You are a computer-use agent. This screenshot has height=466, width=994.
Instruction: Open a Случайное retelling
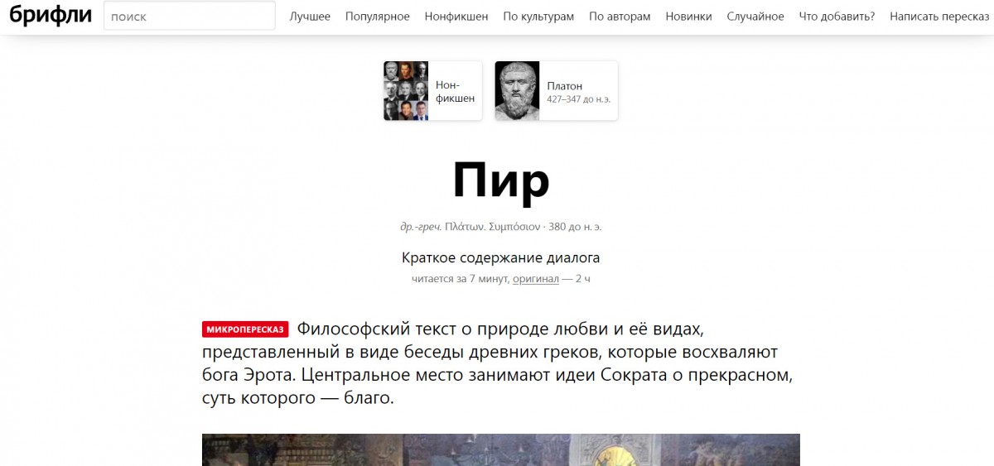pos(755,17)
